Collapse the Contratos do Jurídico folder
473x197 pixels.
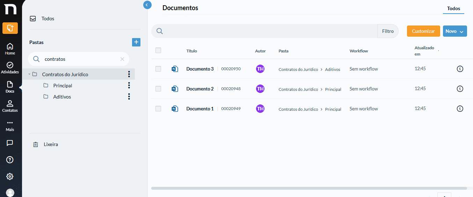coord(29,74)
